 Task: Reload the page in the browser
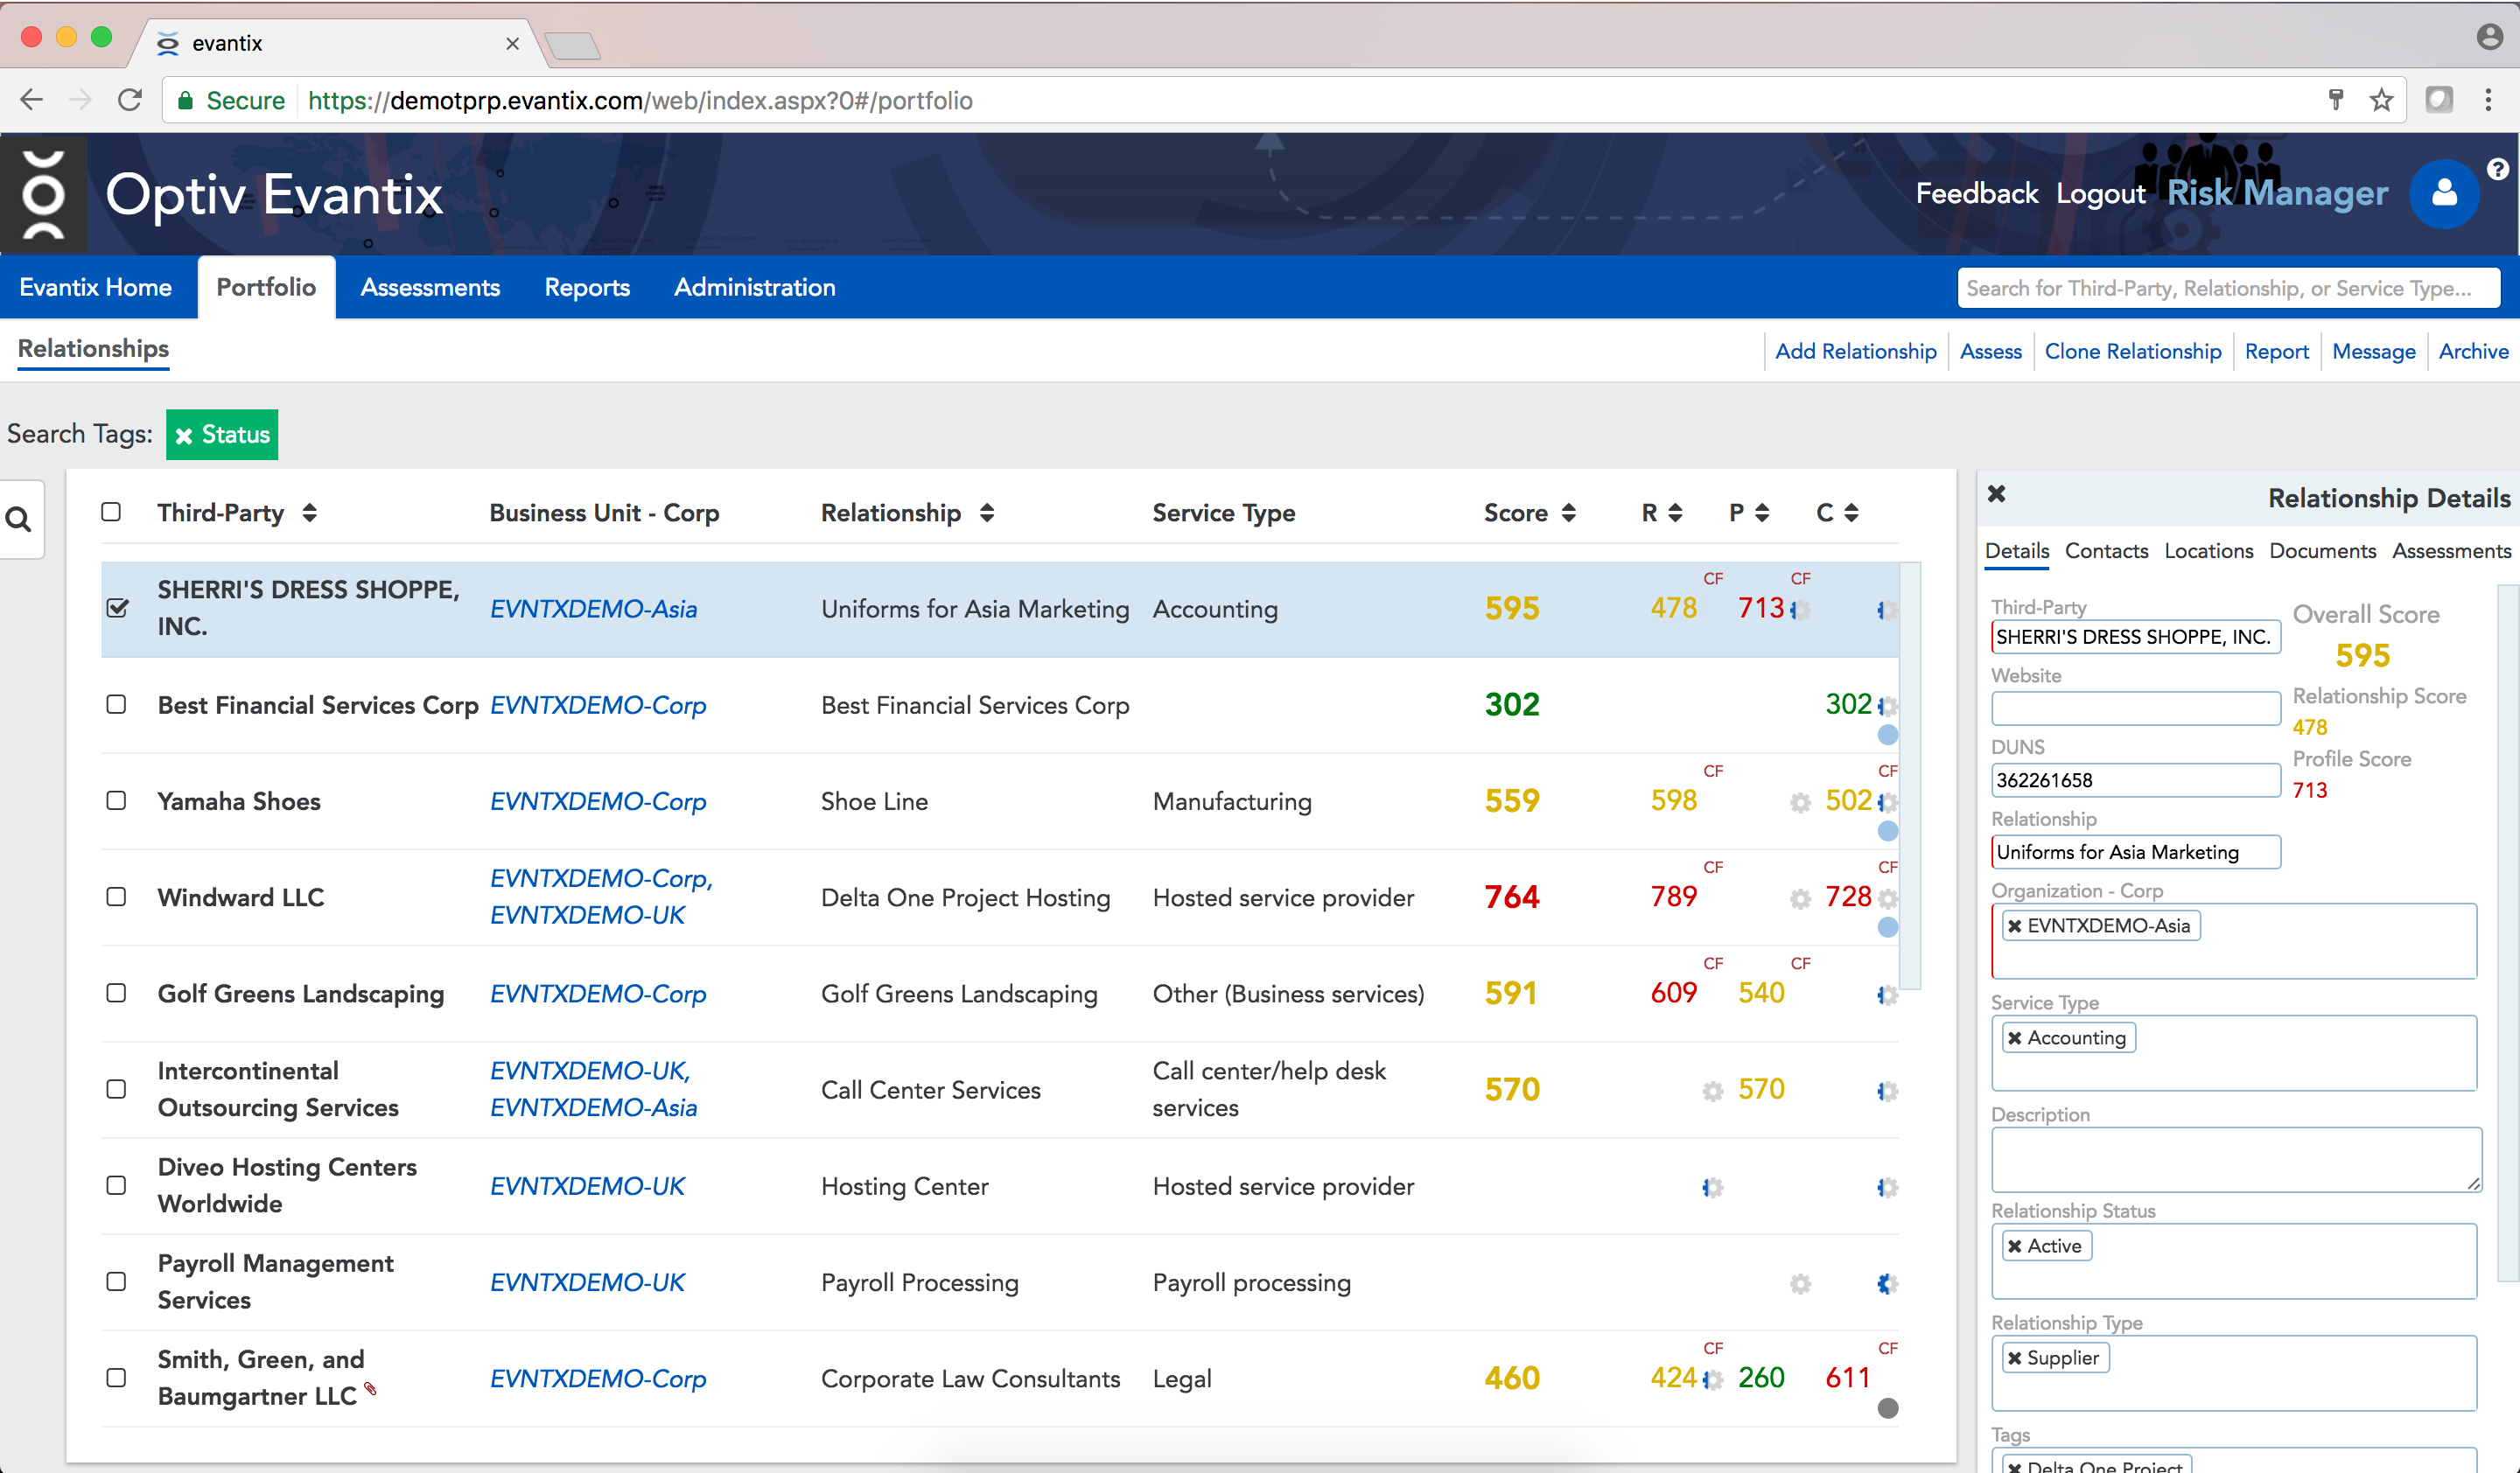tap(130, 100)
